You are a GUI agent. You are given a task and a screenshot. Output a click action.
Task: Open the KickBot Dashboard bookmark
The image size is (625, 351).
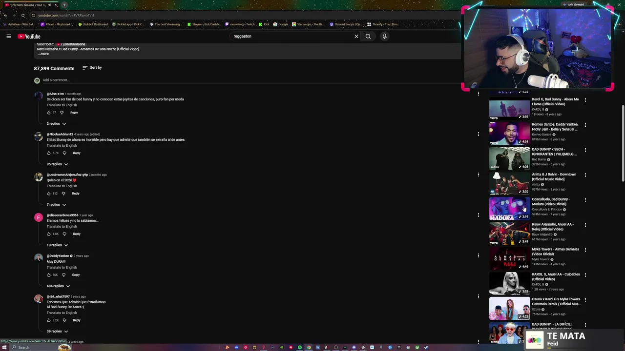93,24
